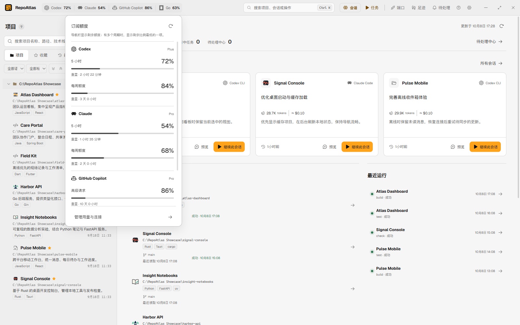The height and width of the screenshot is (325, 520).
Task: Open the 全部语言 filter dropdown
Action: point(14,69)
